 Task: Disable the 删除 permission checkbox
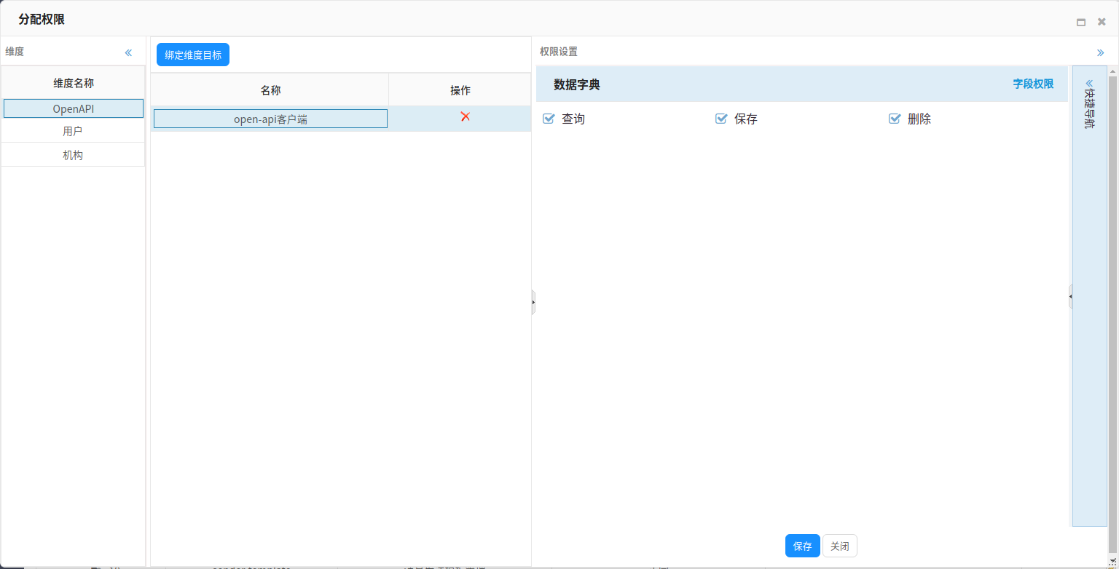(895, 119)
